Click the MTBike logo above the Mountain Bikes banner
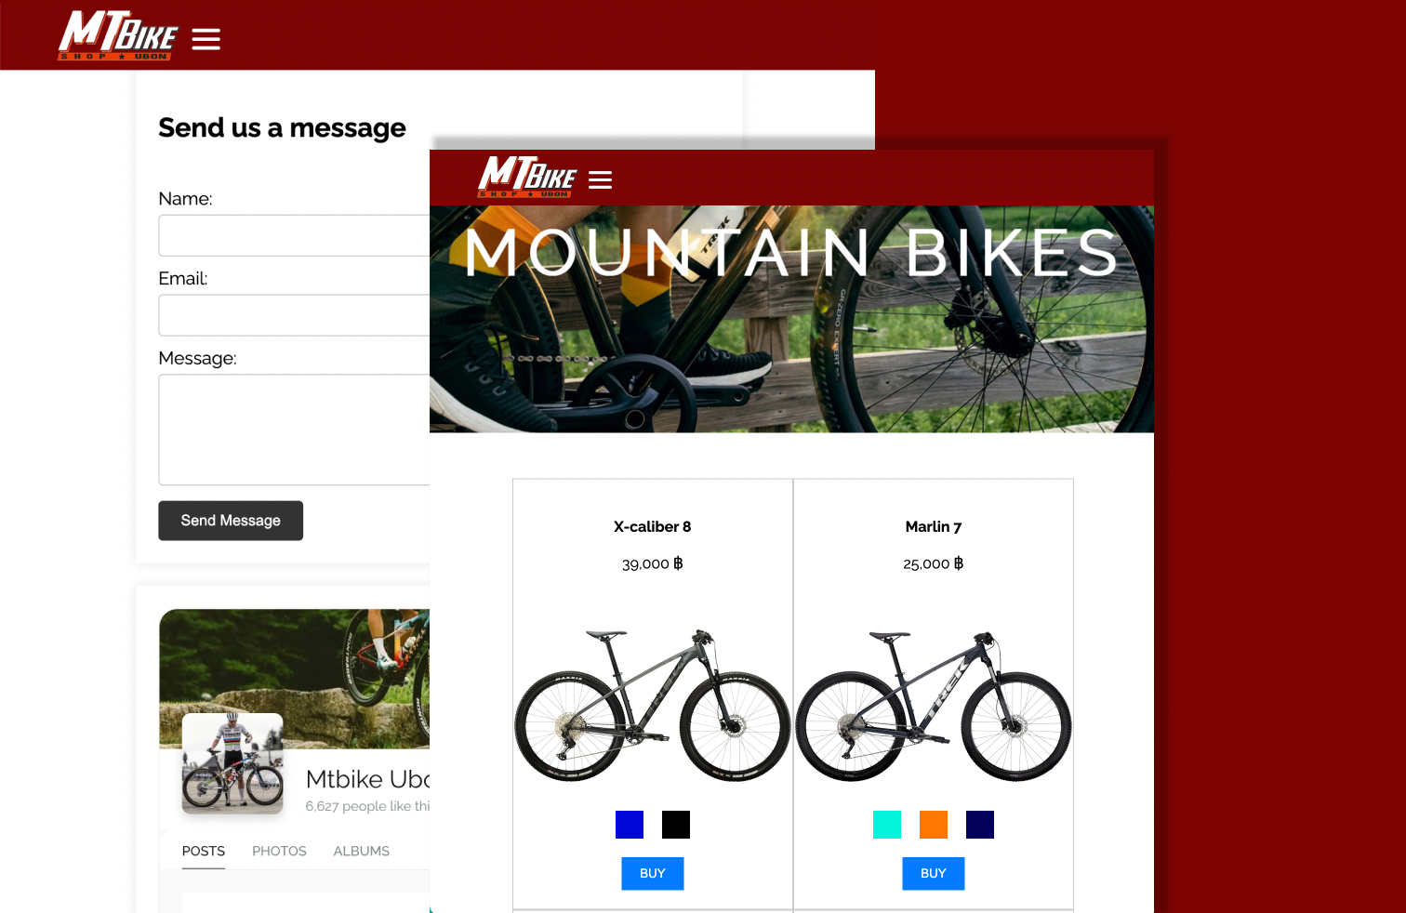1406x913 pixels. click(x=527, y=177)
